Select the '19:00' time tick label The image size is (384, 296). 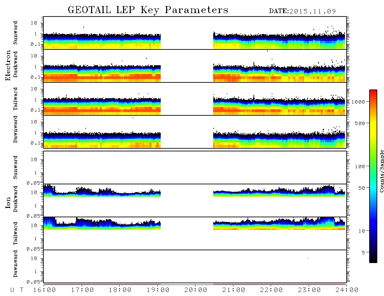click(x=158, y=290)
